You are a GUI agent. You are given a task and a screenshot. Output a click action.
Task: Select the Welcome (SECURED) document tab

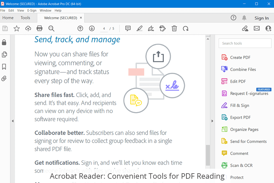[61, 18]
